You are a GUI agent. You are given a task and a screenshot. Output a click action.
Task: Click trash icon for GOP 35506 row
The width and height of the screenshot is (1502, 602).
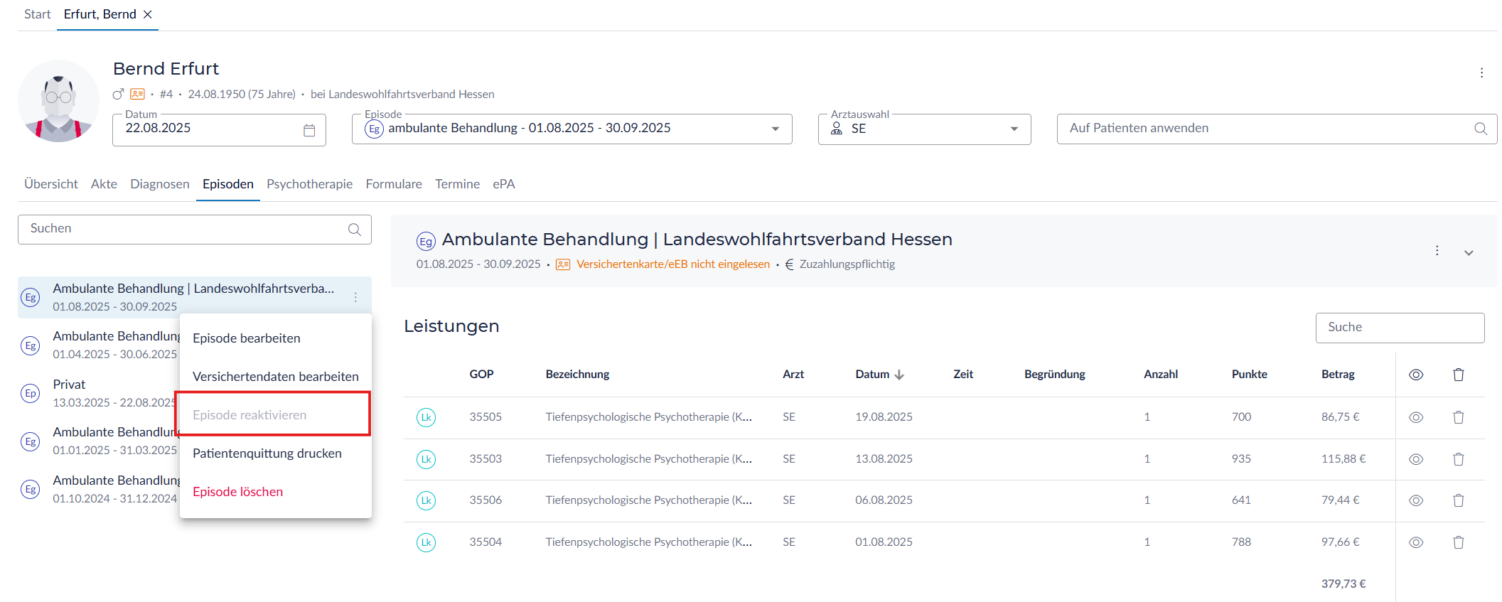pyautogui.click(x=1458, y=500)
